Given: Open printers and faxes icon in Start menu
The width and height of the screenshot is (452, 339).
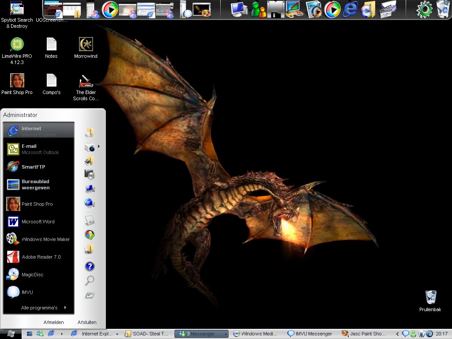Looking at the screenshot, I should pos(90,249).
